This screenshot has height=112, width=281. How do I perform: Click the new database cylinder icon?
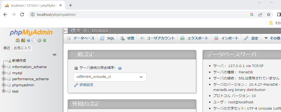(9, 61)
